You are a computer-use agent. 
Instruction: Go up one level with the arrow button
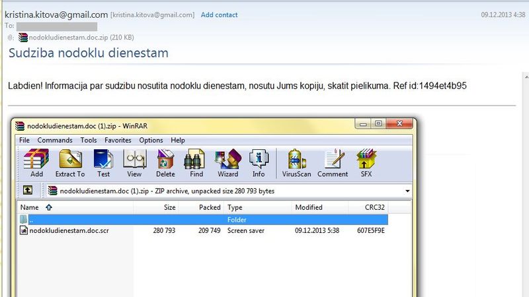pos(28,191)
